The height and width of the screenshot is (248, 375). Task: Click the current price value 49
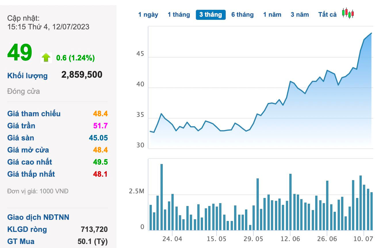pyautogui.click(x=20, y=53)
